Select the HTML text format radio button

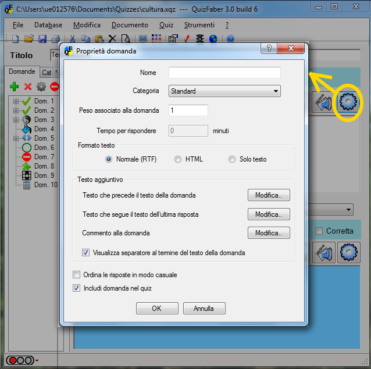click(x=178, y=159)
